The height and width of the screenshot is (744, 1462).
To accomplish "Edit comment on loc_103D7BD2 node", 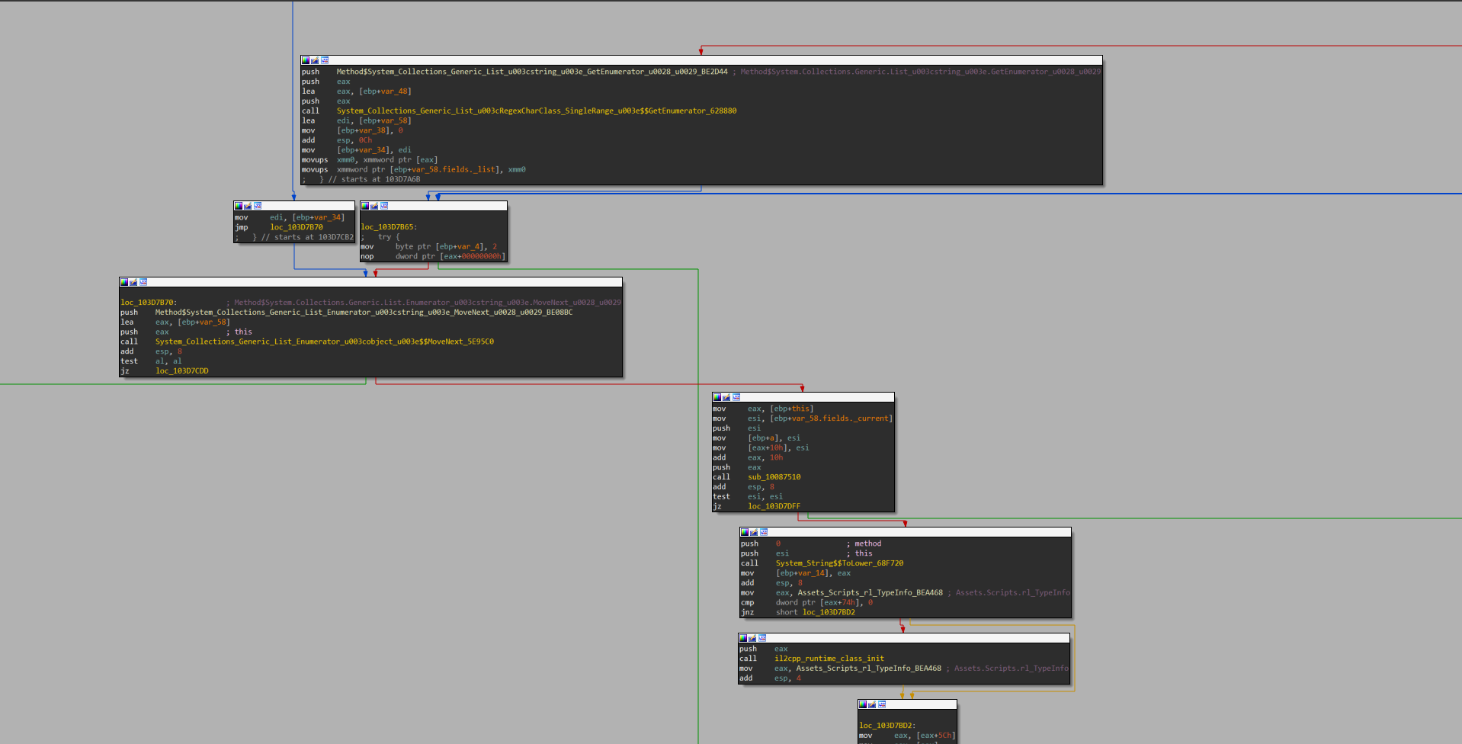I will [872, 704].
